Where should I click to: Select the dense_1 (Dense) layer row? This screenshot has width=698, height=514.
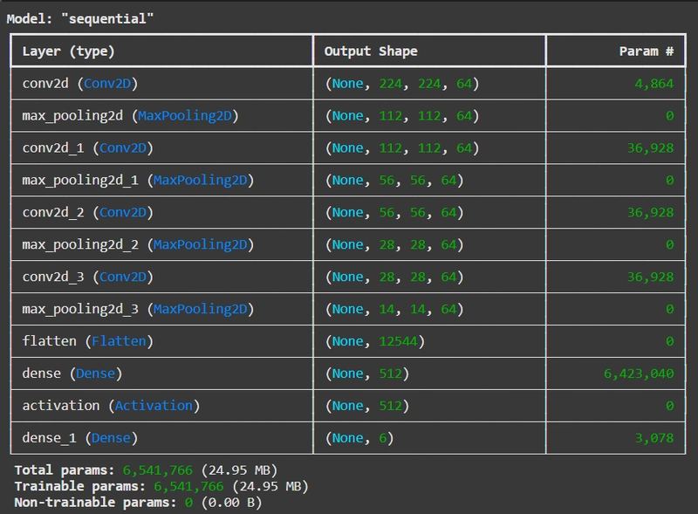(347, 438)
